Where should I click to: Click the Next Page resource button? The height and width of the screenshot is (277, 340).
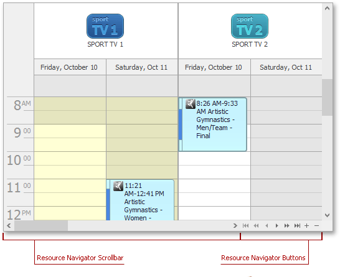286,225
